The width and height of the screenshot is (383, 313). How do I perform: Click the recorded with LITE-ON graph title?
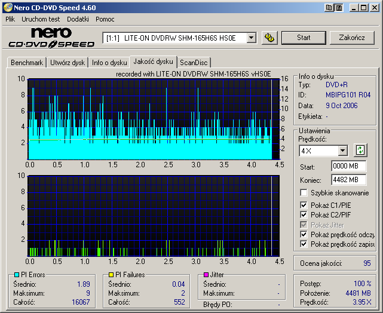[194, 74]
